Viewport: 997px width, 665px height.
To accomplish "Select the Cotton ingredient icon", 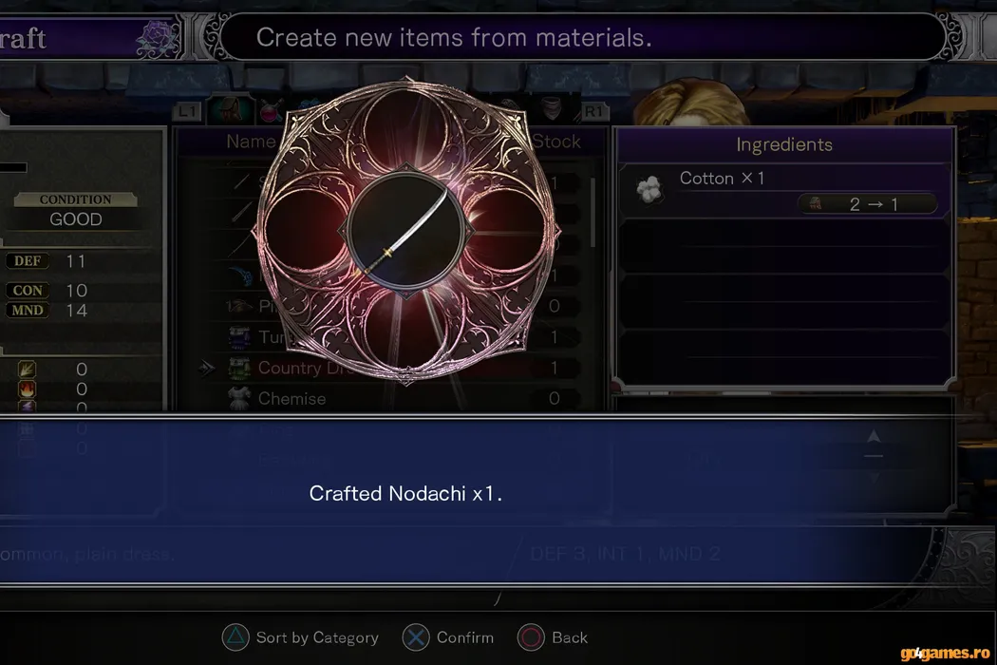I will pyautogui.click(x=649, y=190).
